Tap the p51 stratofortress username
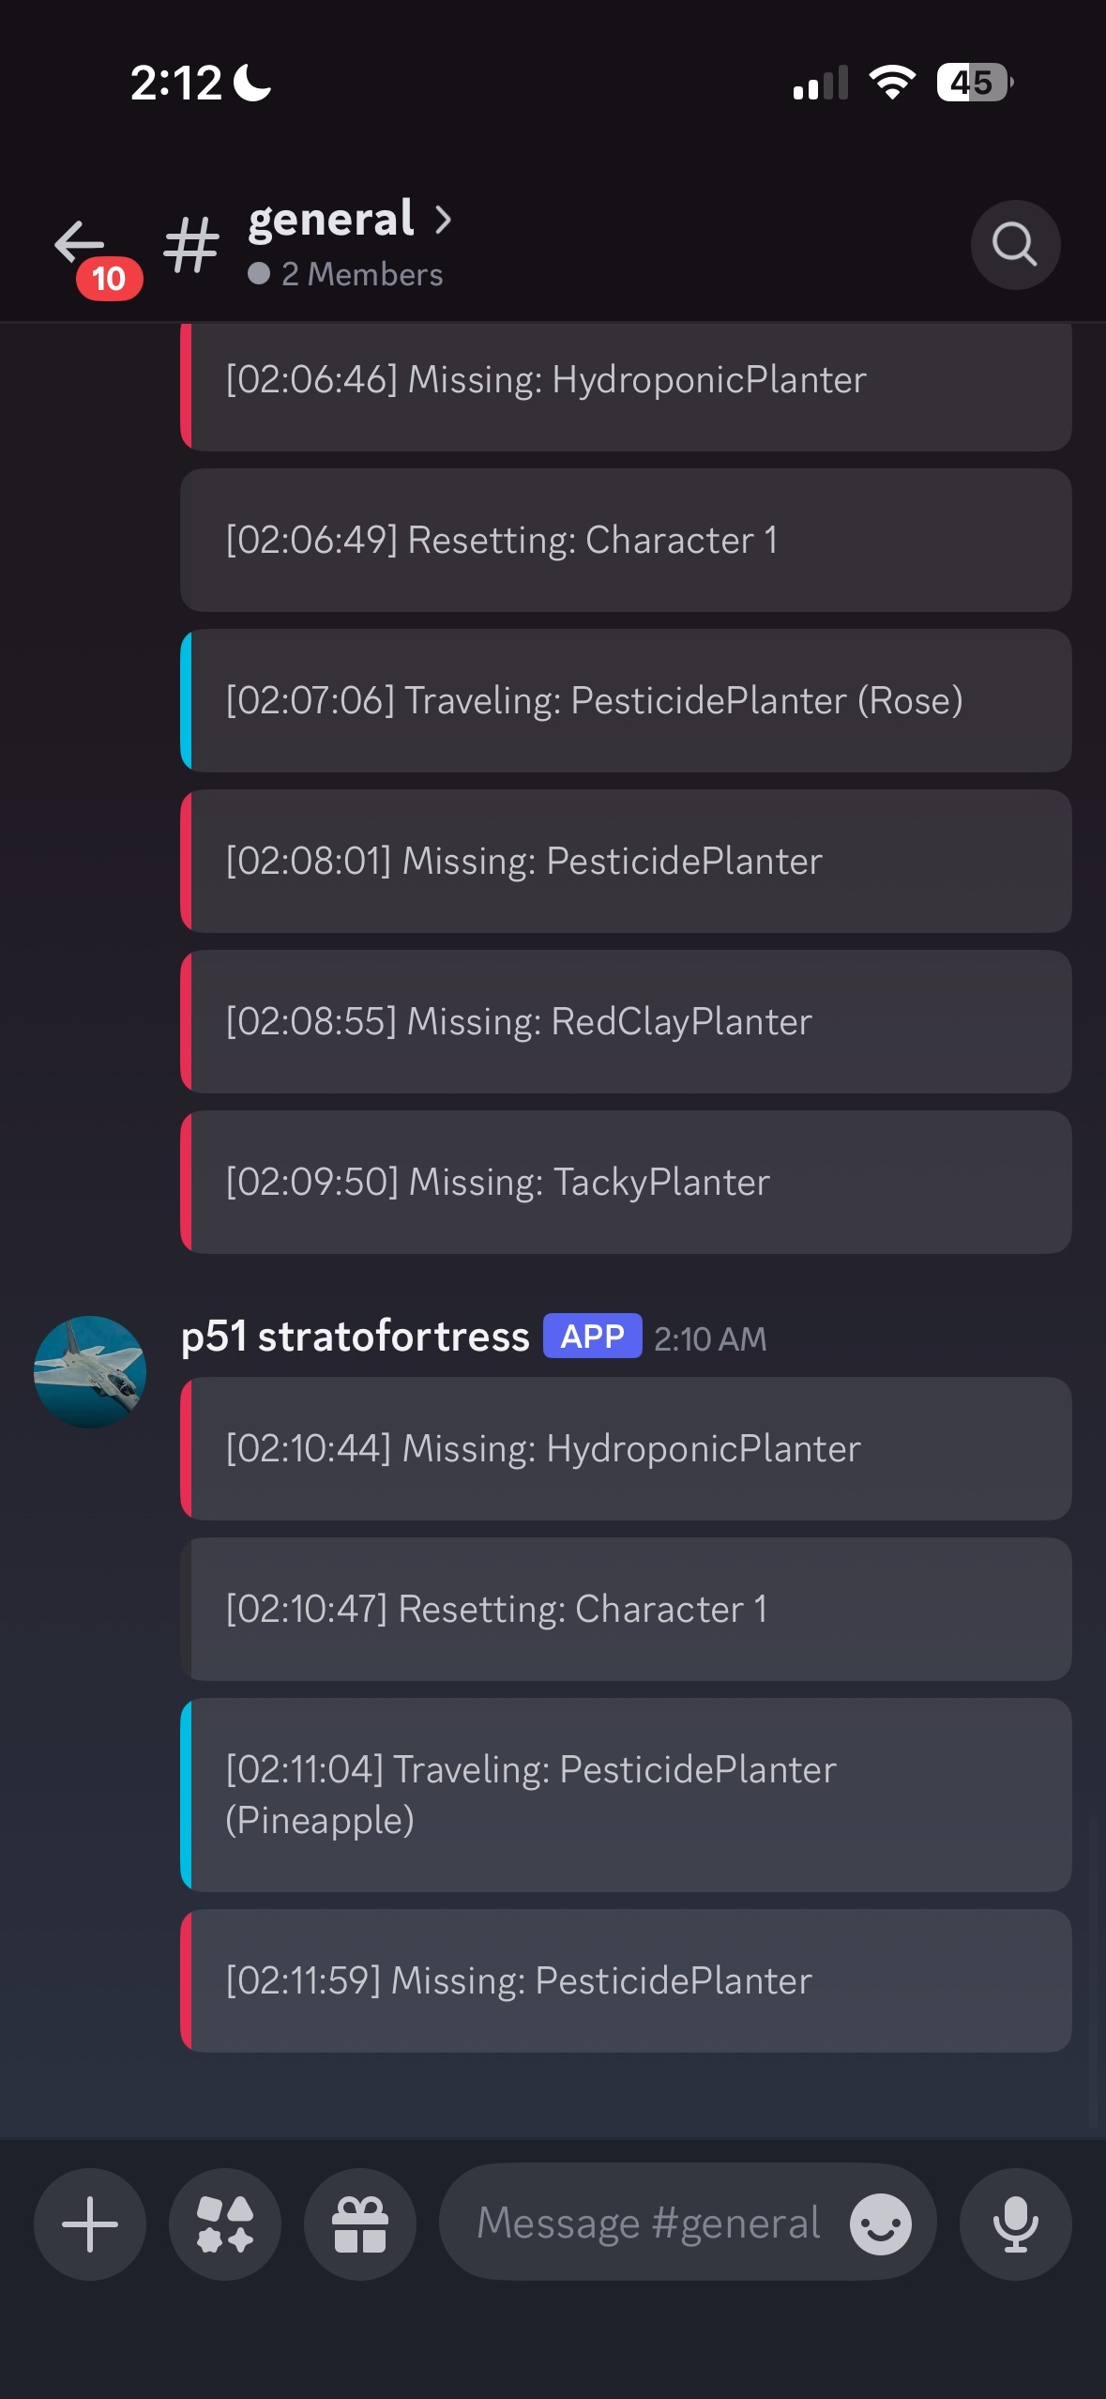This screenshot has height=2399, width=1106. (x=356, y=1337)
